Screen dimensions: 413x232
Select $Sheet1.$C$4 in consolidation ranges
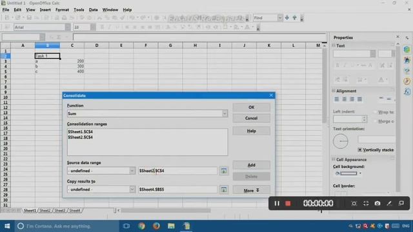80,131
